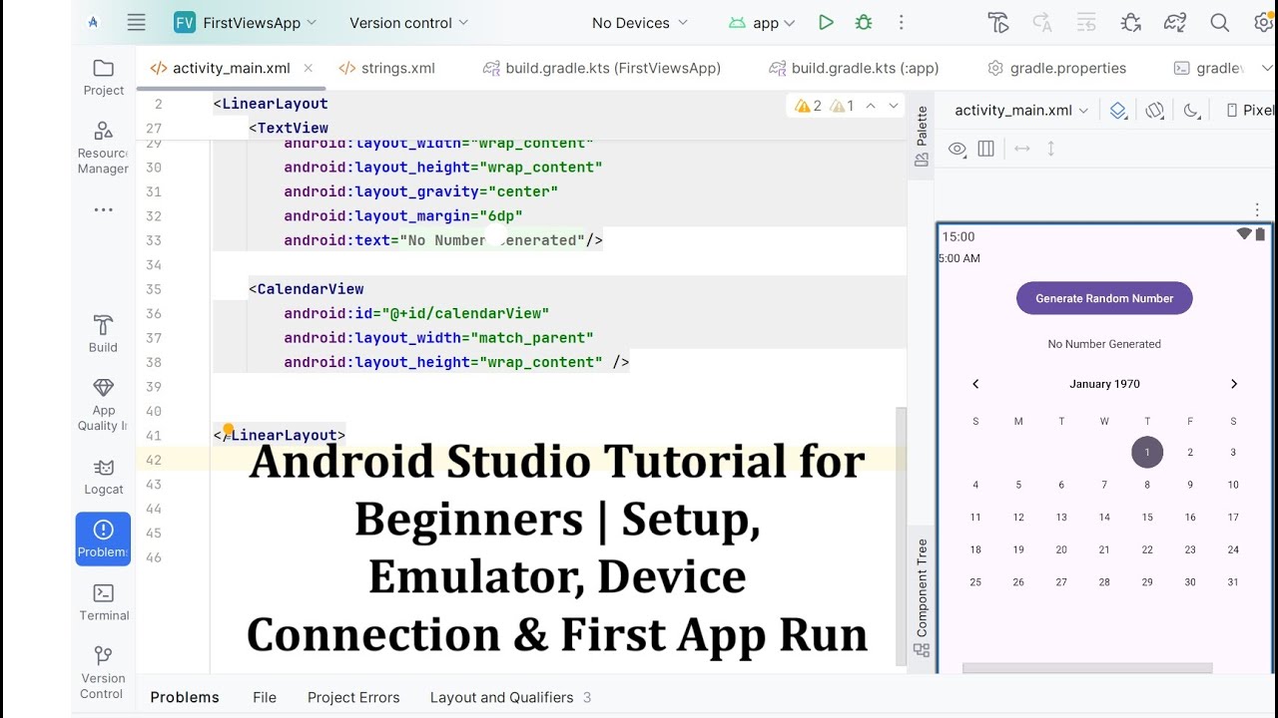1278x718 pixels.
Task: Show more tool windows ellipsis
Action: pos(103,210)
